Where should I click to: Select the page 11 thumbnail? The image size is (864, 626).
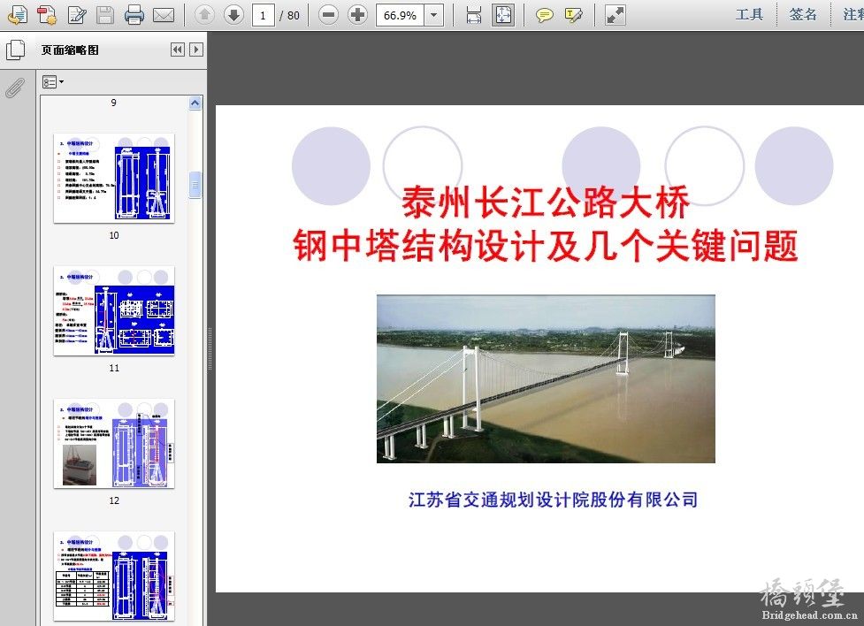(114, 311)
